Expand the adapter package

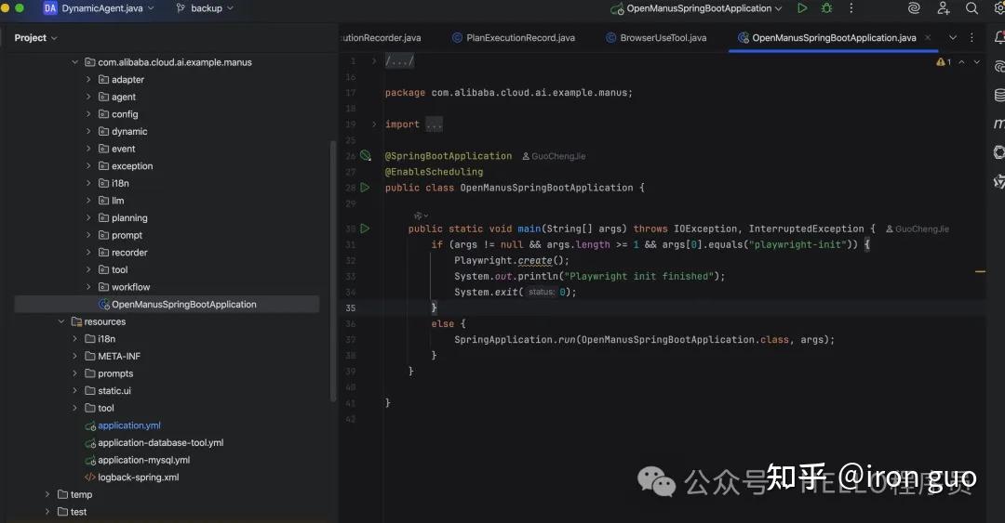[88, 79]
